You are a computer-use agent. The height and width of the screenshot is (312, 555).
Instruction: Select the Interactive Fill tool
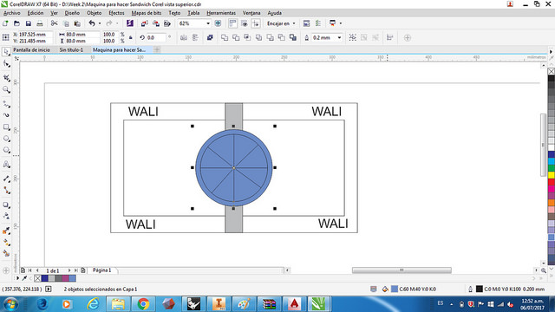6,243
